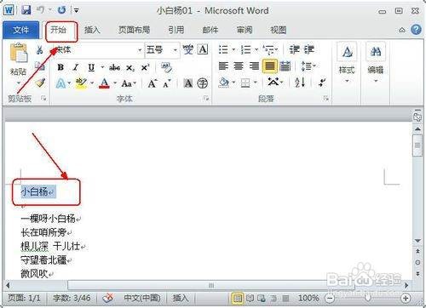Switch to the 邮件 tab
This screenshot has width=426, height=308.
[210, 30]
